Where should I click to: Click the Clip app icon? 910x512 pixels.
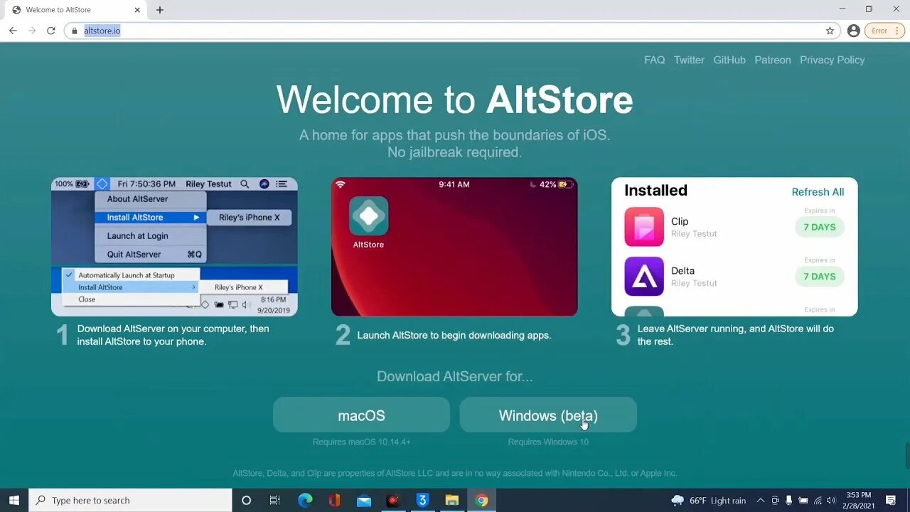(644, 227)
